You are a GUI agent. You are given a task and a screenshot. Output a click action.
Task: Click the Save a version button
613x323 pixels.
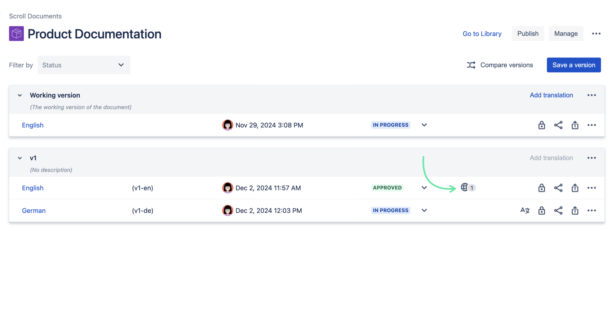[x=574, y=65]
